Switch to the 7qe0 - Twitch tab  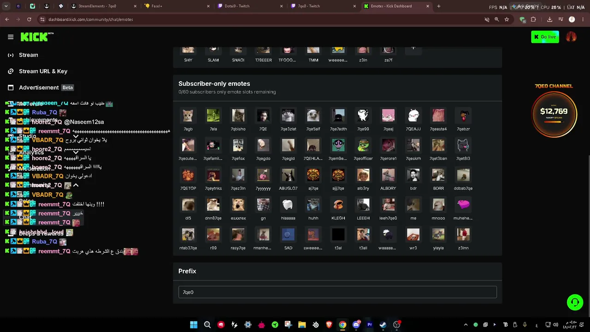click(323, 6)
